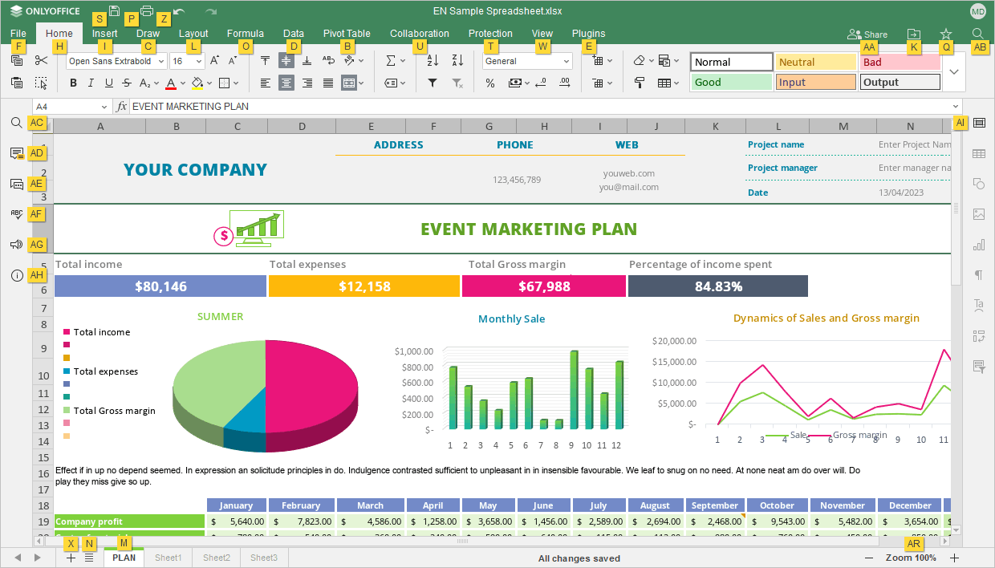The image size is (995, 568).
Task: Open the Comments panel in left sidebar
Action: coord(17,153)
